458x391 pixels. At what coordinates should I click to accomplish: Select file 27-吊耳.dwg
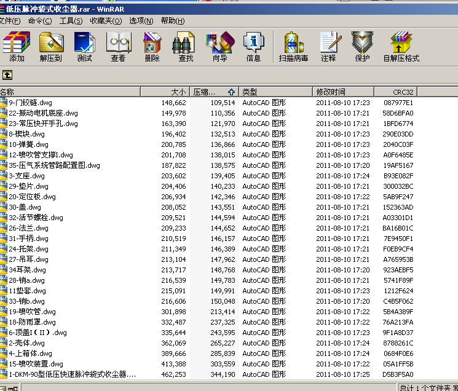click(29, 259)
